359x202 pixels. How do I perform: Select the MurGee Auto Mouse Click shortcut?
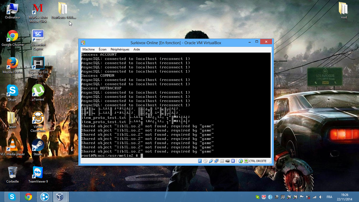(x=38, y=13)
